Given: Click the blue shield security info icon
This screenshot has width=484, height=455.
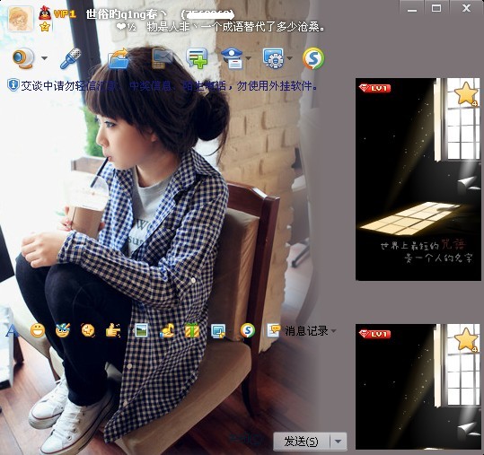Looking at the screenshot, I should click(x=13, y=85).
